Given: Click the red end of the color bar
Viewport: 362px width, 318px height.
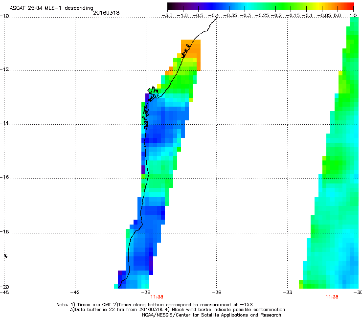Looking at the screenshot, I should point(351,6).
